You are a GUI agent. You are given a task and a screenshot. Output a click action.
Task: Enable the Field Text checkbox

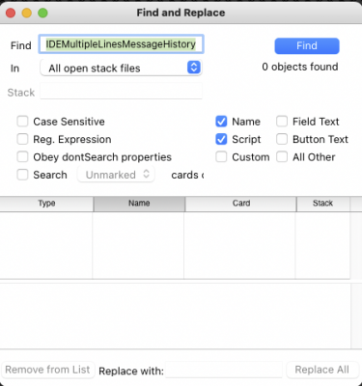pos(282,122)
